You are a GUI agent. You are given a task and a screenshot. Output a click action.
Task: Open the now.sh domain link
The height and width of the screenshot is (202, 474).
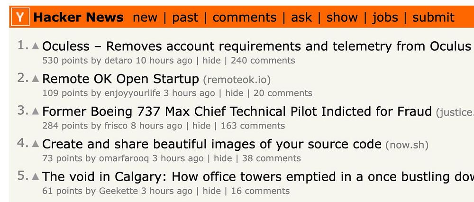(x=408, y=144)
